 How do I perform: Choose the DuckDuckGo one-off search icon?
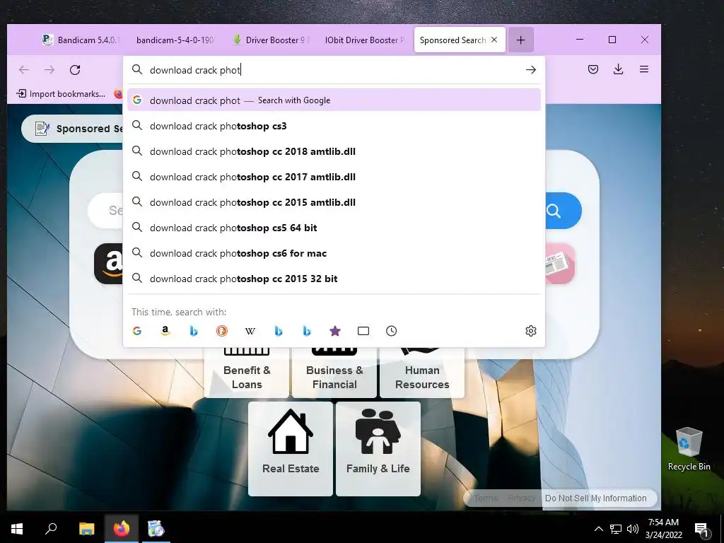coord(221,331)
